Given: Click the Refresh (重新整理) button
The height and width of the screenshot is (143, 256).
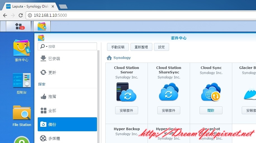Looking at the screenshot, I should point(141,47).
